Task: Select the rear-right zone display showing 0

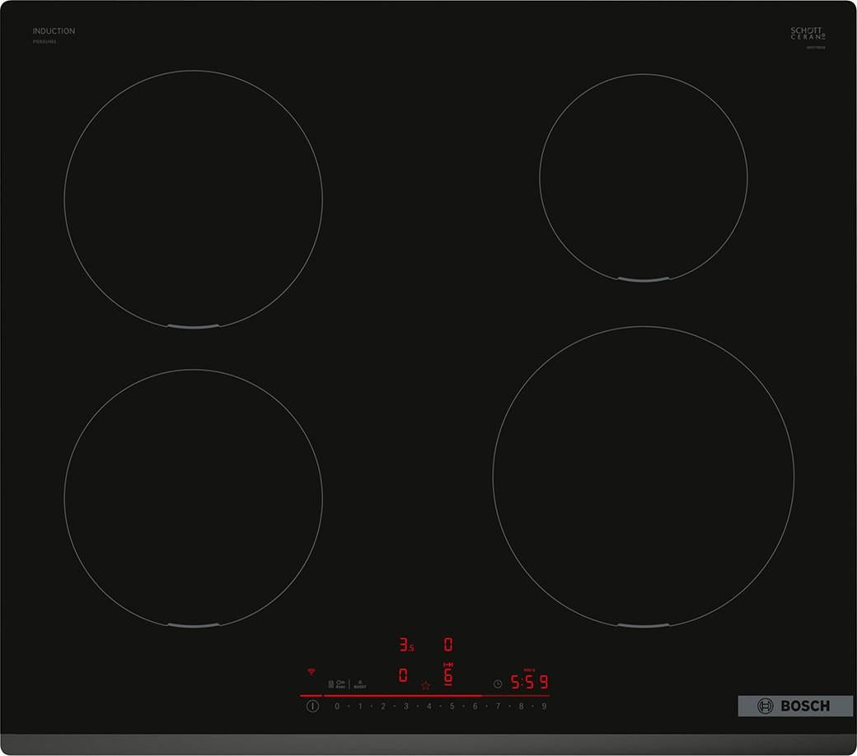Action: [x=448, y=645]
